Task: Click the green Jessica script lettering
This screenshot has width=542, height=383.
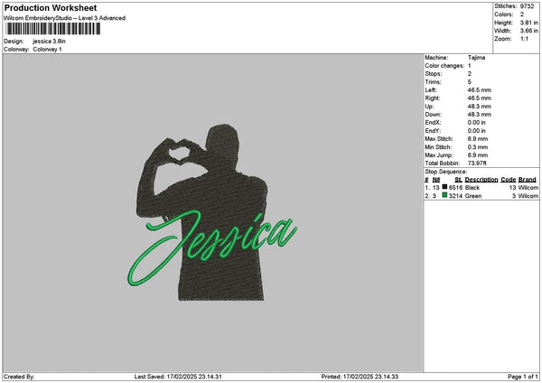Action: 212,248
